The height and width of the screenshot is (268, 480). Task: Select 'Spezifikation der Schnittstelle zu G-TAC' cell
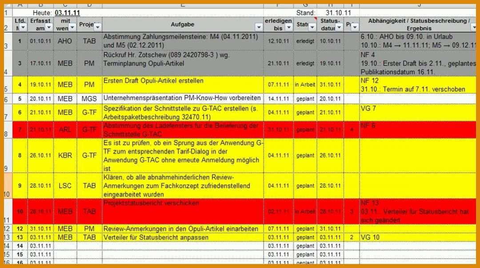coord(183,113)
